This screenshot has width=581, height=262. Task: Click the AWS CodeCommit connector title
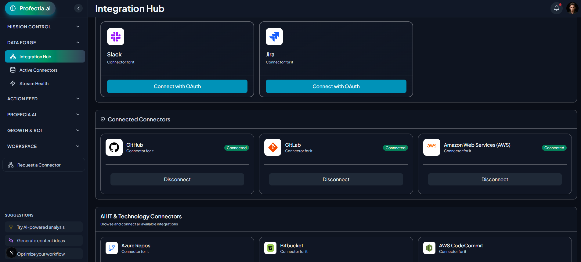pos(461,246)
